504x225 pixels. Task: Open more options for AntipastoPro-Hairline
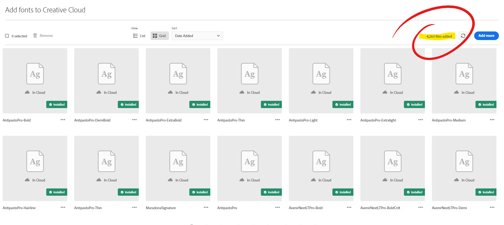pos(63,207)
